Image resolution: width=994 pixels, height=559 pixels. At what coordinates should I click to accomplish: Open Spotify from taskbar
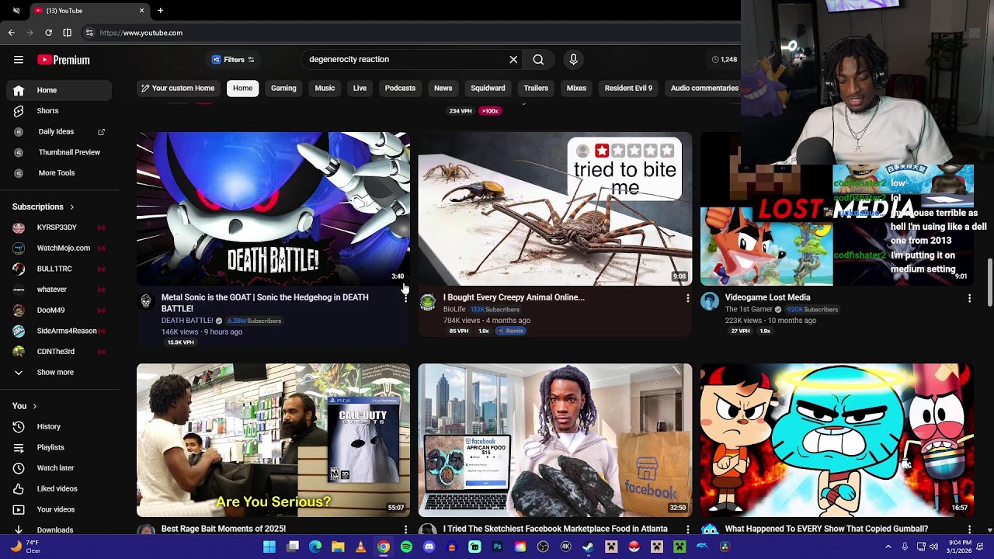click(x=406, y=547)
